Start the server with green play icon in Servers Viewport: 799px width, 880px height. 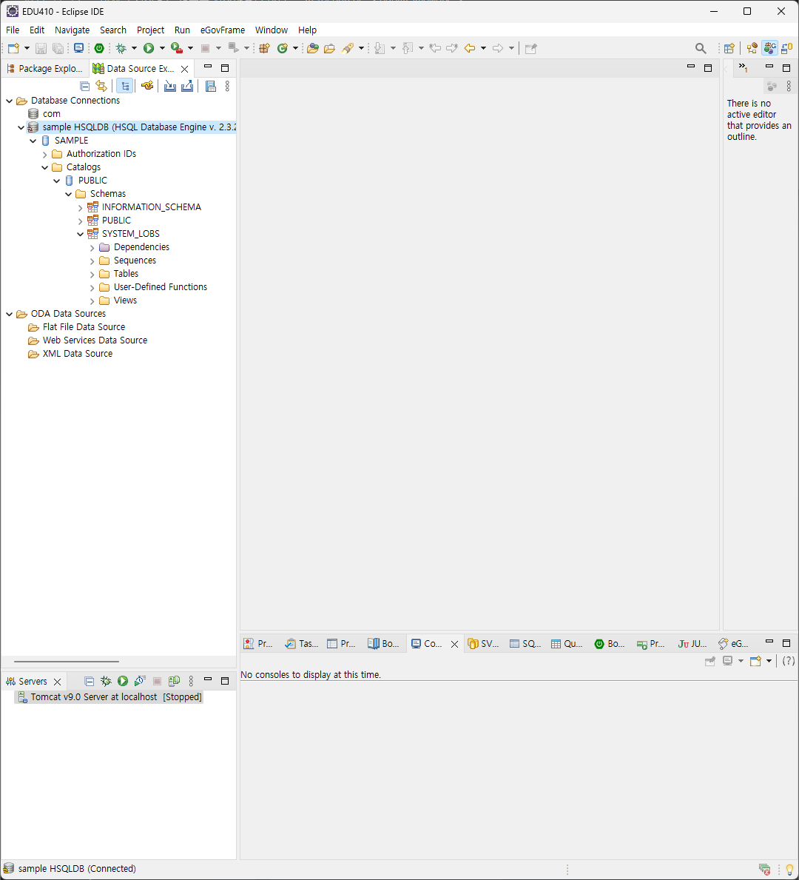[x=123, y=681]
